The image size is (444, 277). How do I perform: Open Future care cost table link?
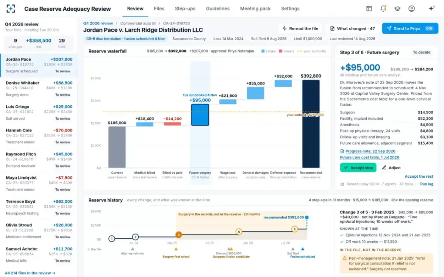click(x=370, y=157)
